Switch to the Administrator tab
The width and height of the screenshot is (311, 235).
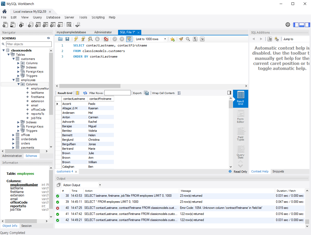tap(103, 32)
